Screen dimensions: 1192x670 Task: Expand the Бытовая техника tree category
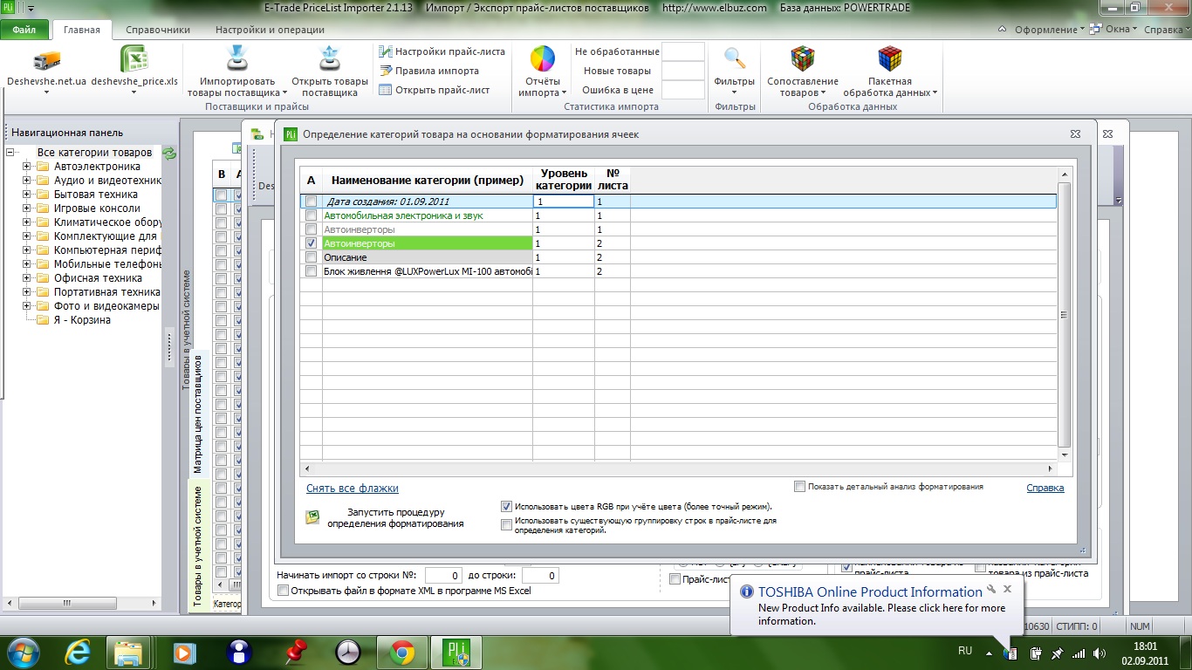tap(27, 195)
